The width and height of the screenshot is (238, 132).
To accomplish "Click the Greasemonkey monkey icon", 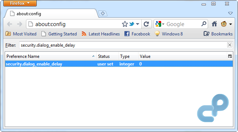I will point(224,24).
